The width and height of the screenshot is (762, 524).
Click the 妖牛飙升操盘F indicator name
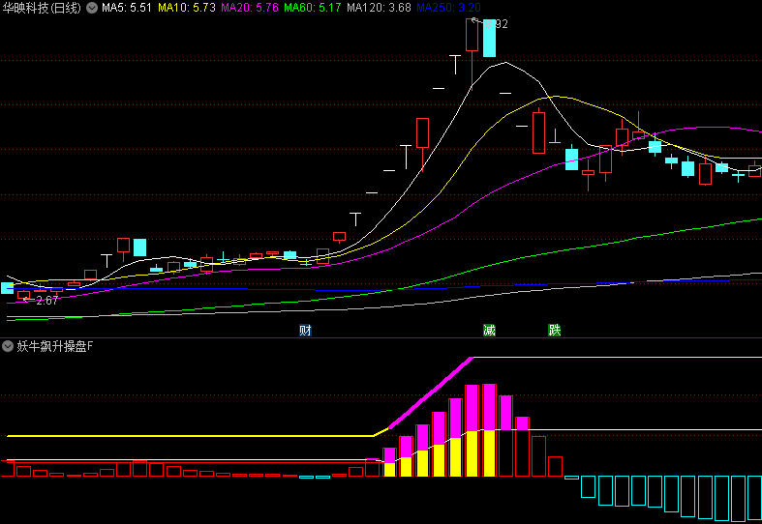55,346
